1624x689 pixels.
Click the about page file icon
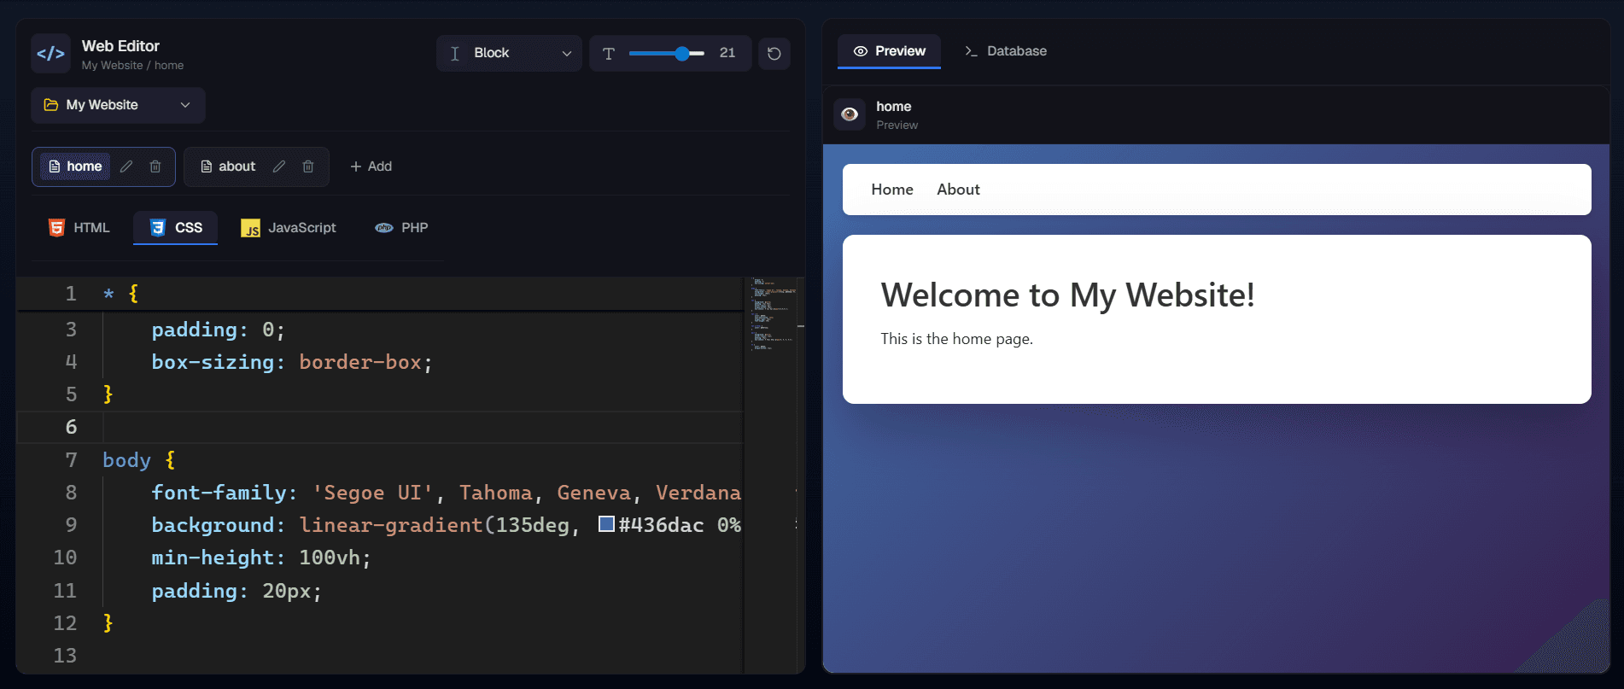(207, 166)
